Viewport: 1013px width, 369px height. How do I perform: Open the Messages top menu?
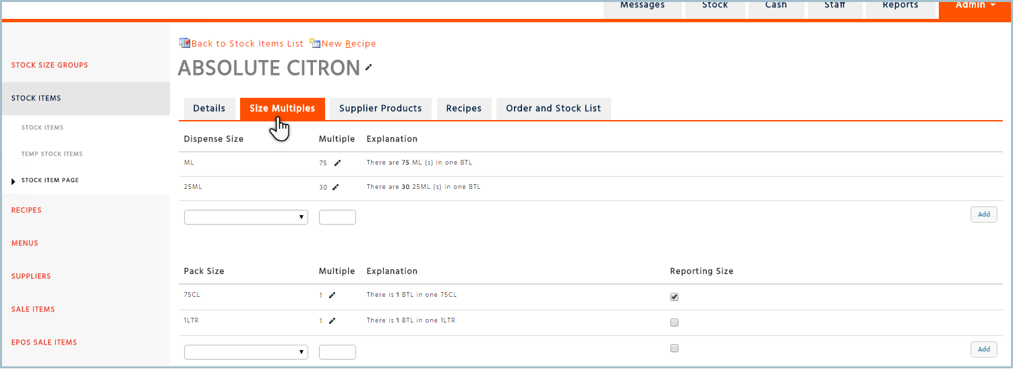(642, 8)
